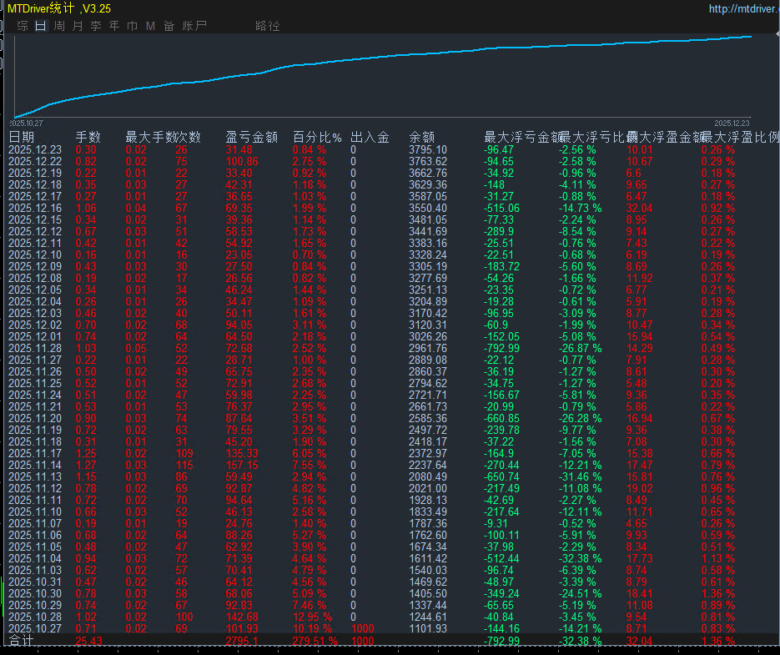Click the 出入金 column header
This screenshot has height=655, width=780.
coord(370,137)
